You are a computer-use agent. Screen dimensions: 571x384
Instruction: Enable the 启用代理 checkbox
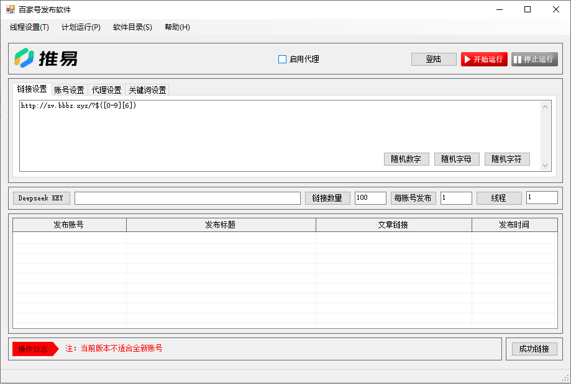(282, 60)
